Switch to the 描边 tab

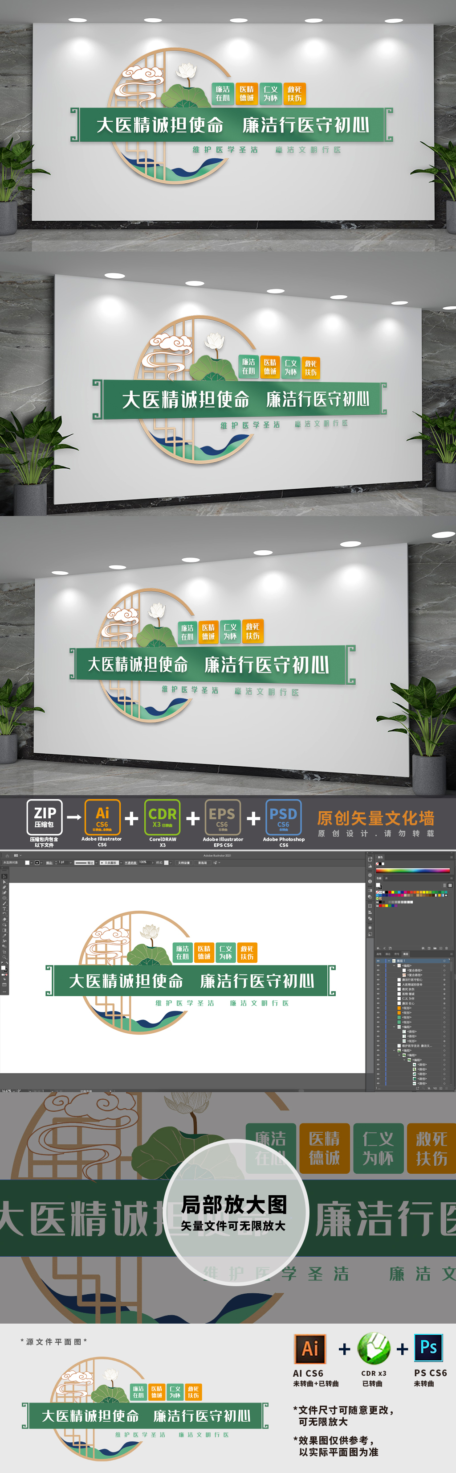point(388,954)
